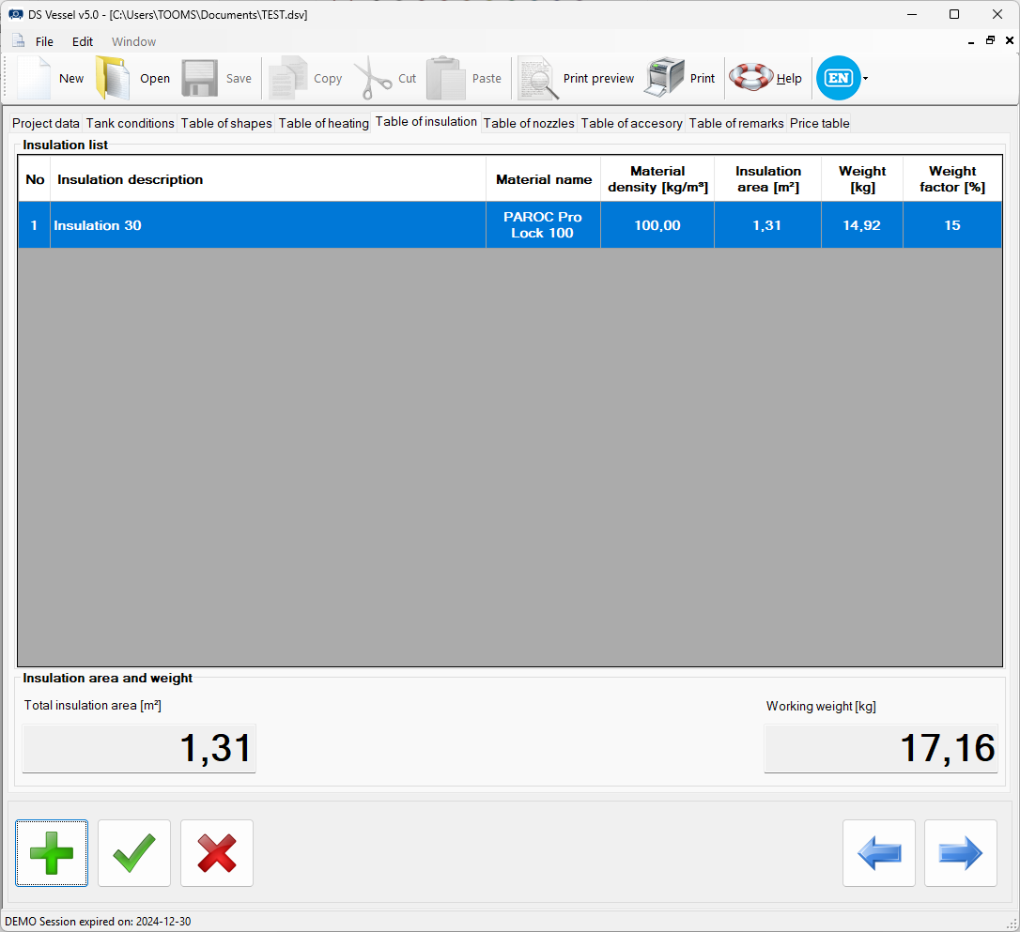
Task: Open the File menu
Action: coord(44,41)
